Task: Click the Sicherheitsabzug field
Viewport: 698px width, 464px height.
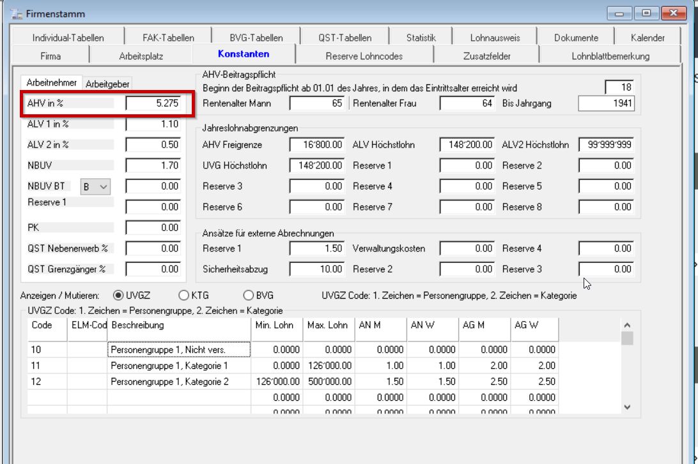Action: [317, 269]
